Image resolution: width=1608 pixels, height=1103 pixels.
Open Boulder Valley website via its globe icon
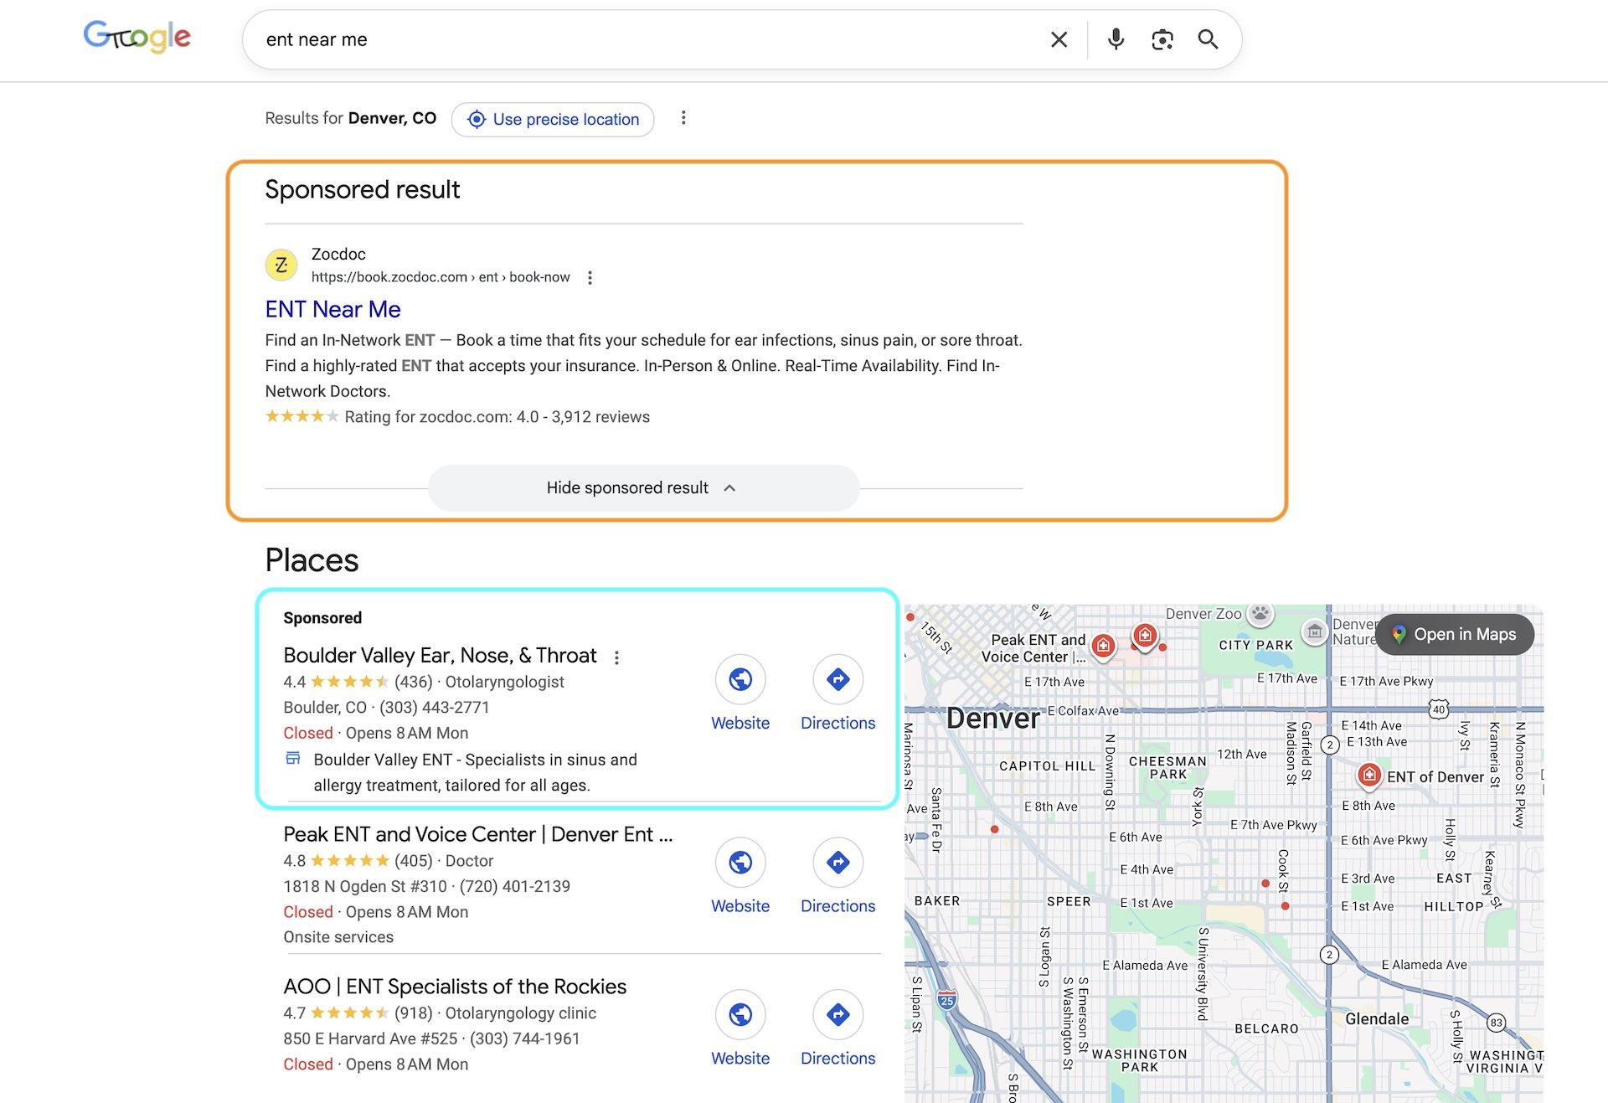click(740, 679)
